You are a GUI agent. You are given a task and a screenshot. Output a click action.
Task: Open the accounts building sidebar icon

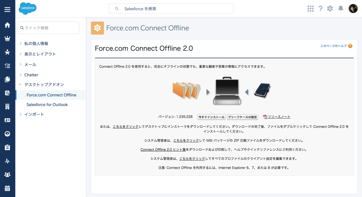[7, 106]
